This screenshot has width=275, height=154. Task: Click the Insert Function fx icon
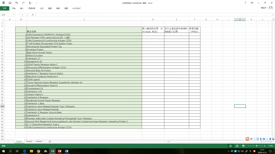coord(33,15)
